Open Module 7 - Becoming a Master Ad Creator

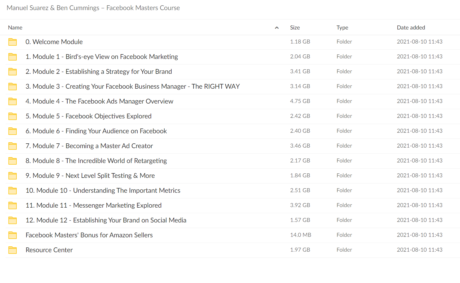point(89,146)
